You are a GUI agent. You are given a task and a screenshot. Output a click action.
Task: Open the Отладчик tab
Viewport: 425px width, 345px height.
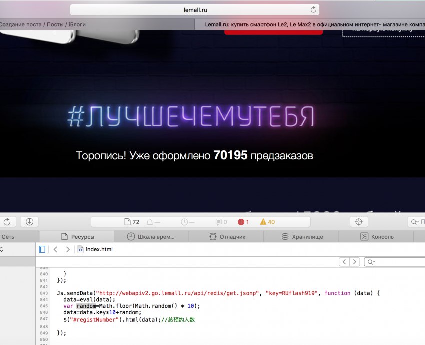[226, 237]
